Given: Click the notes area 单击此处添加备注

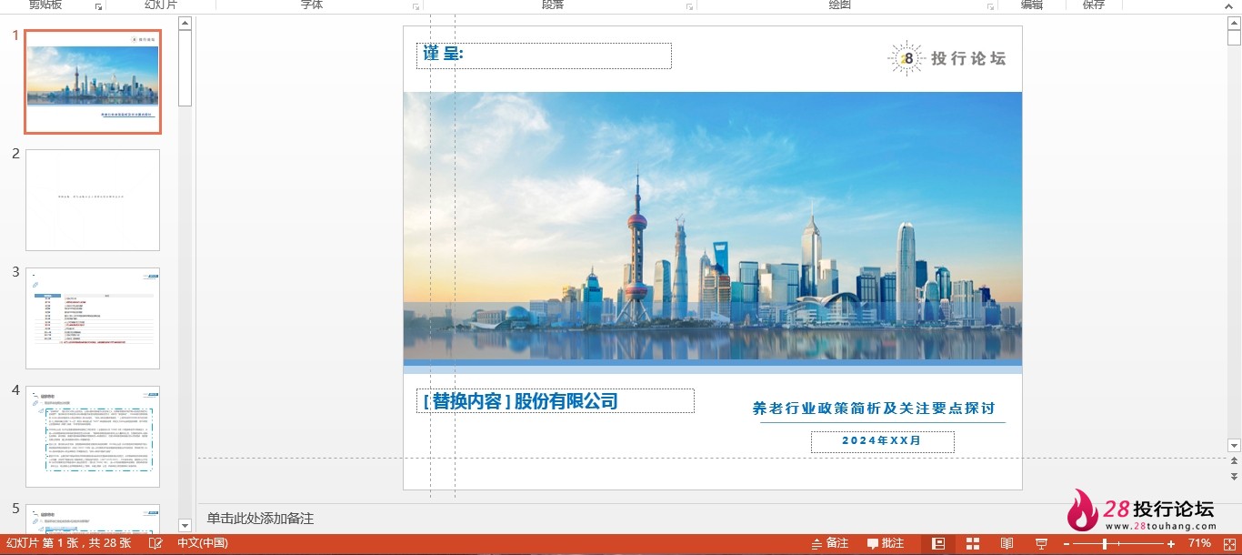Looking at the screenshot, I should (x=260, y=519).
